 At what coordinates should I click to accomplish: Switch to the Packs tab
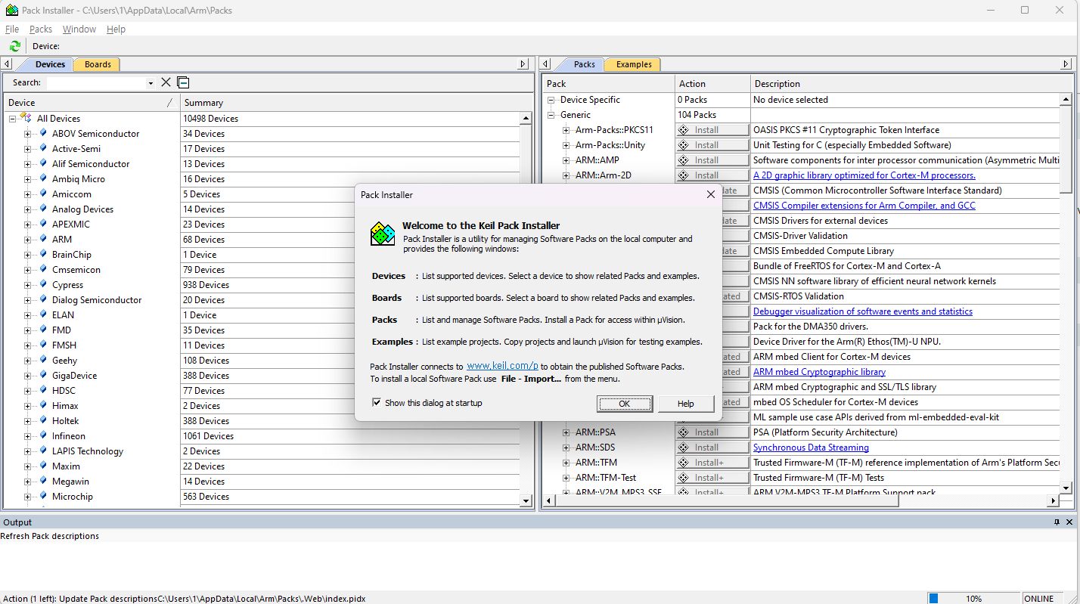584,64
